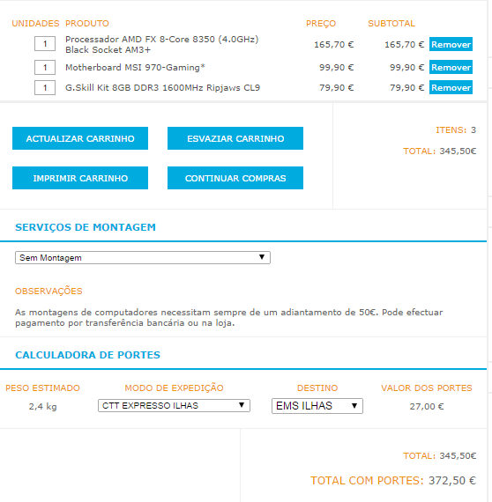Open the CTT Expresso Ilhas shipping dropdown

point(174,406)
